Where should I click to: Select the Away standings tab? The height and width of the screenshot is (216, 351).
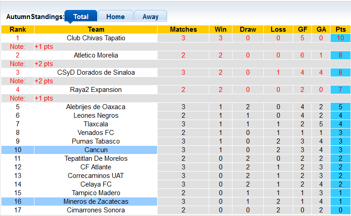point(150,17)
